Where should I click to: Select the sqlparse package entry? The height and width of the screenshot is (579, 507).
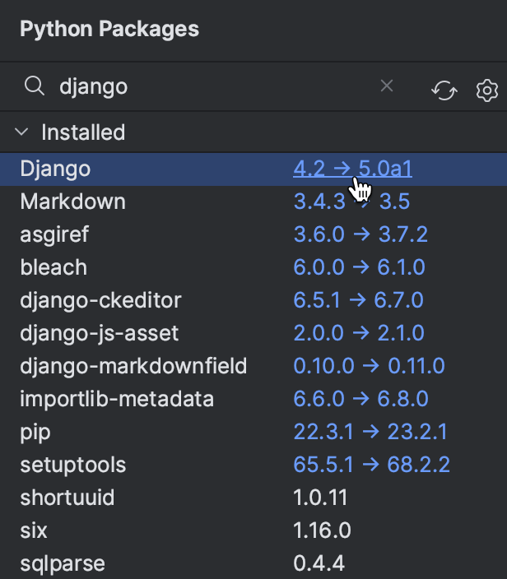(x=63, y=564)
